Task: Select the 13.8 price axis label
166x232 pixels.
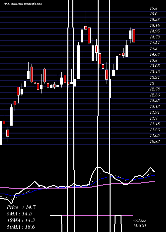Action: click(153, 60)
